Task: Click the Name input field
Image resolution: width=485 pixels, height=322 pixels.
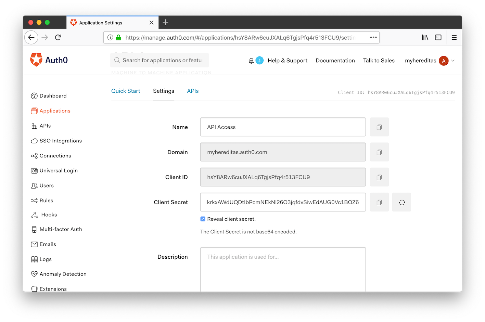Action: [283, 127]
